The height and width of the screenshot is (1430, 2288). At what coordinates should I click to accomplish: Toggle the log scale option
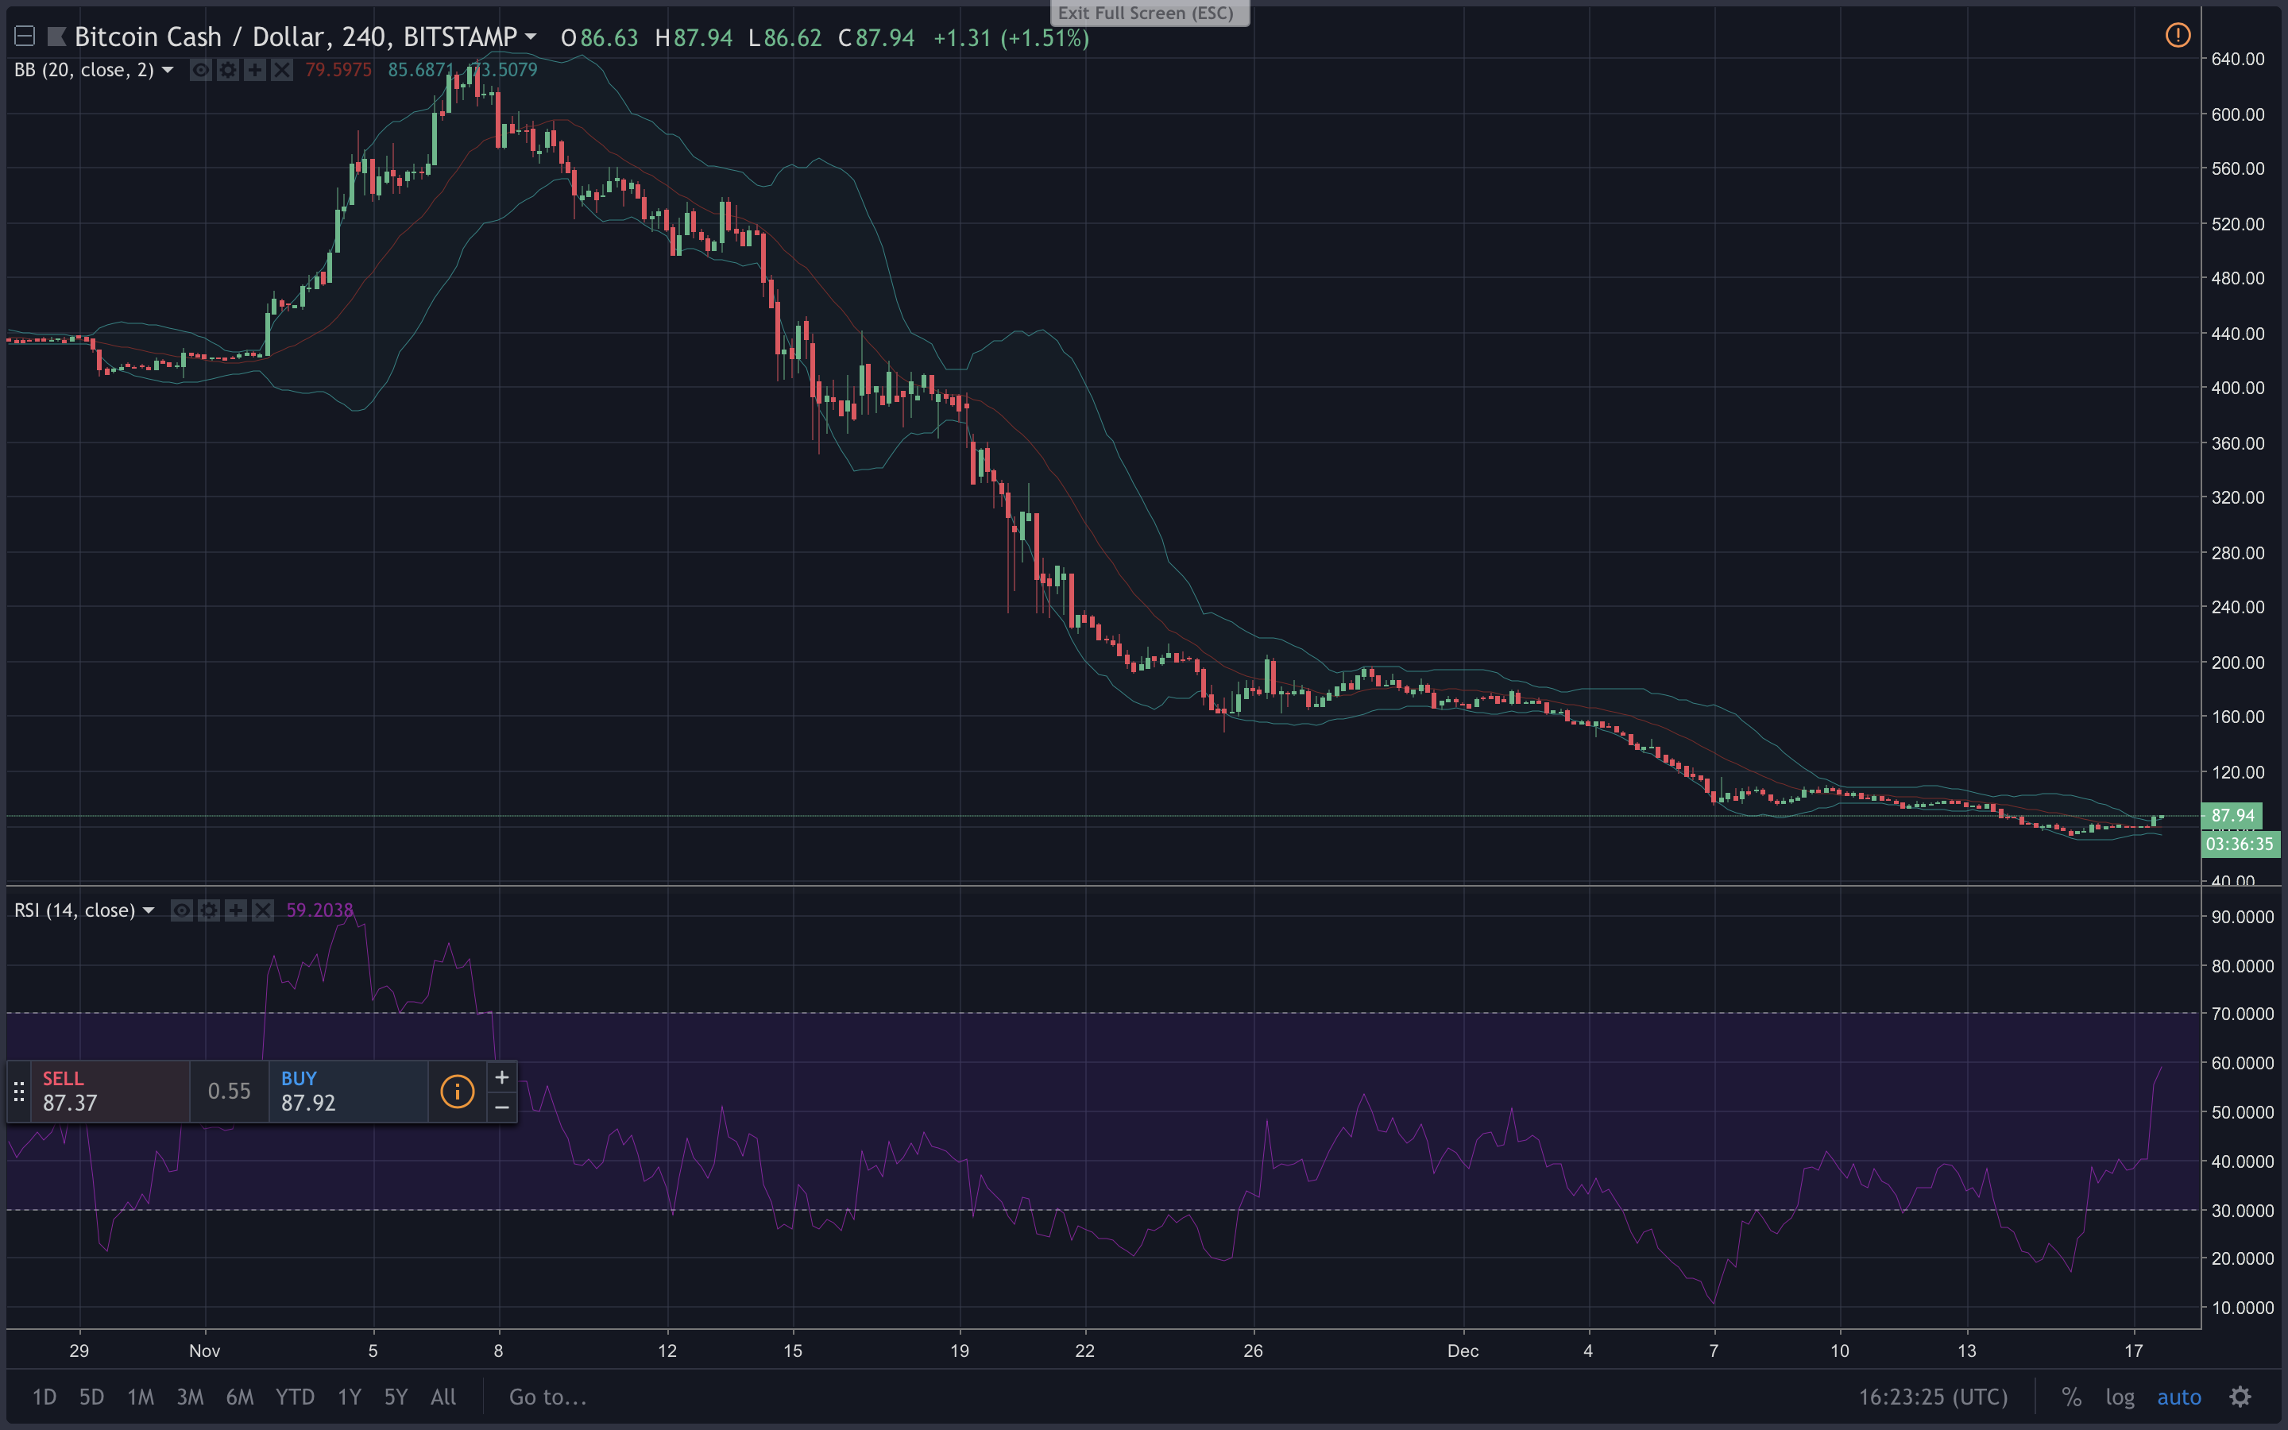tap(2120, 1397)
